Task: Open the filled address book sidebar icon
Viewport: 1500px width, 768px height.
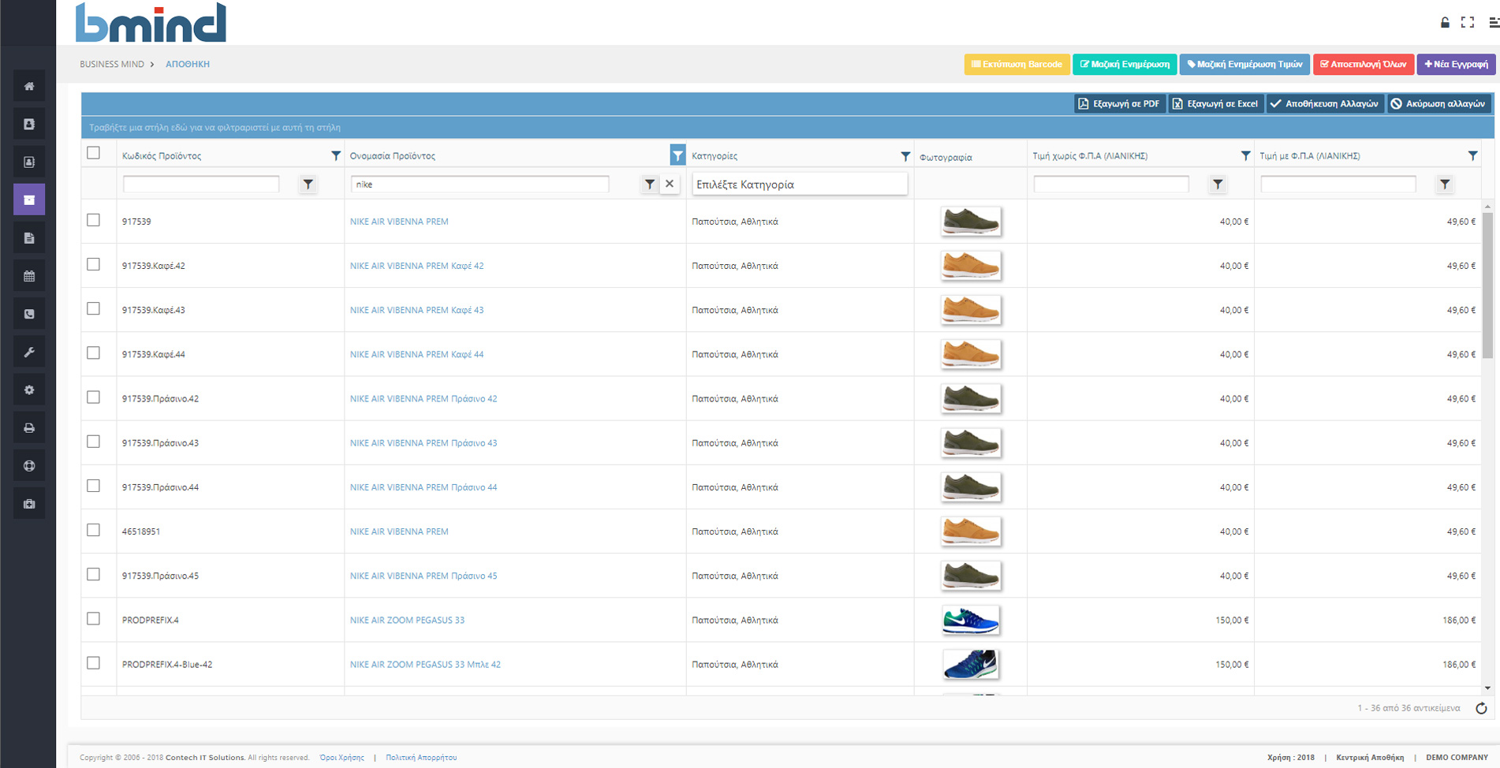Action: (29, 124)
